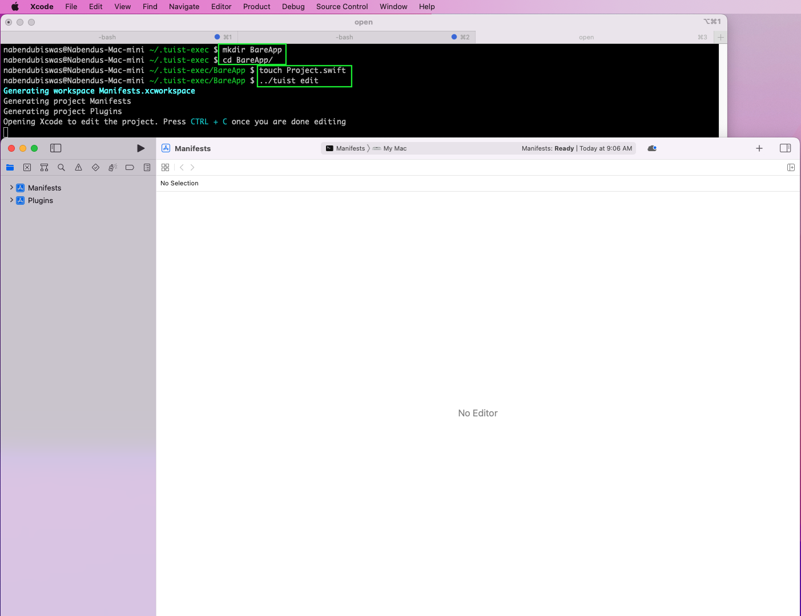The width and height of the screenshot is (801, 616).
Task: Open the Debug menu
Action: click(293, 7)
